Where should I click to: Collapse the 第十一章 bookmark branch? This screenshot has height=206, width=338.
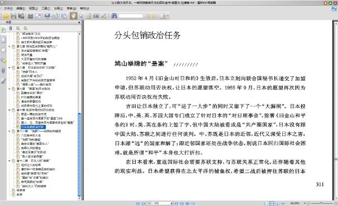(10, 131)
